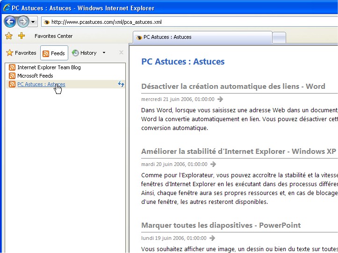Image resolution: width=338 pixels, height=253 pixels.
Task: Refresh the PC Astuces feed
Action: coord(121,84)
